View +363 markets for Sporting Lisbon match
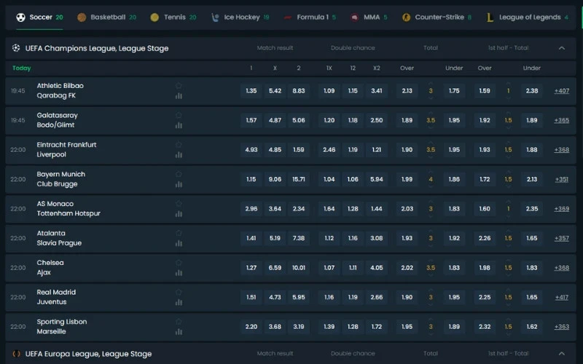 (x=561, y=327)
